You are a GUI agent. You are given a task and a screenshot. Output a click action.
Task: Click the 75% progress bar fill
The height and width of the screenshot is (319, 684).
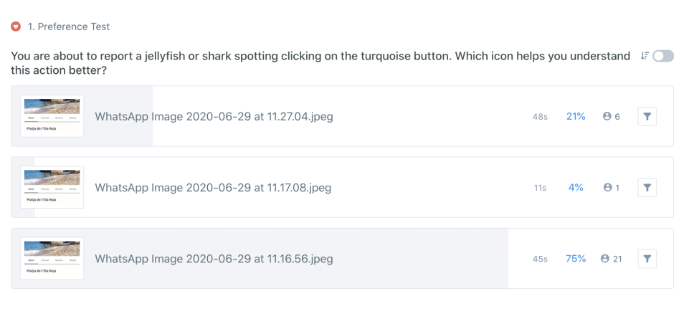coord(260,258)
